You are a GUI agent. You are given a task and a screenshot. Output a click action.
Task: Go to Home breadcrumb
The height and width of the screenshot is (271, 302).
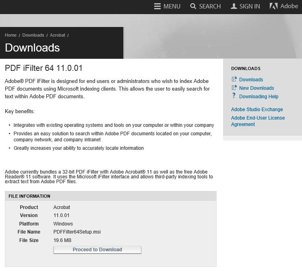click(x=10, y=35)
